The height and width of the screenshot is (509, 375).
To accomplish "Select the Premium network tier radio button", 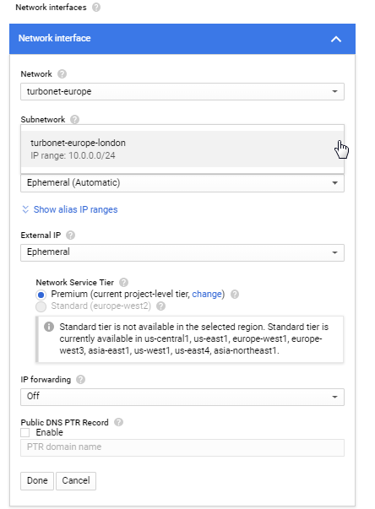I will coord(41,295).
